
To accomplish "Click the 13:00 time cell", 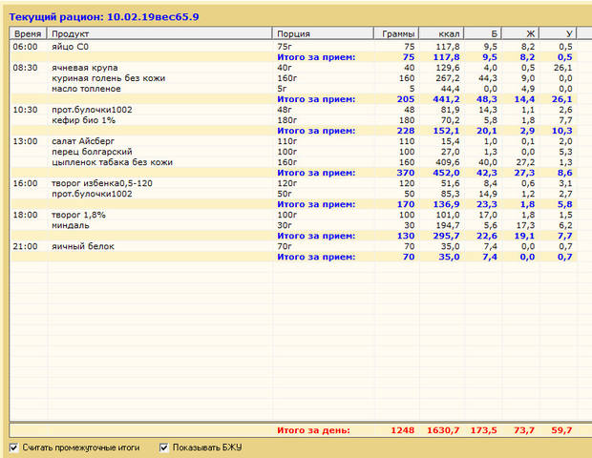I will tap(25, 141).
